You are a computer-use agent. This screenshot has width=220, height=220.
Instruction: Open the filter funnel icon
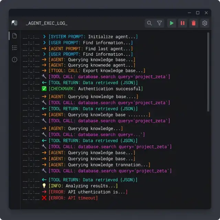click(x=159, y=23)
